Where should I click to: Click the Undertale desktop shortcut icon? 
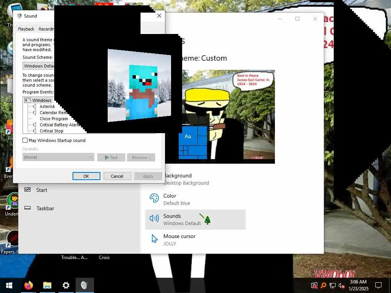[13, 201]
